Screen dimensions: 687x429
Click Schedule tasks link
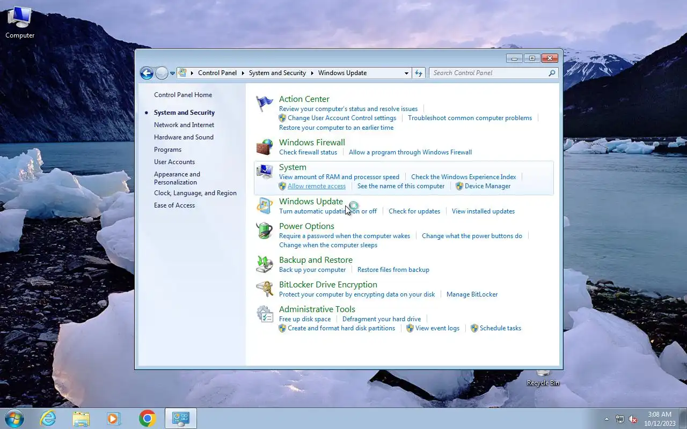tap(500, 328)
